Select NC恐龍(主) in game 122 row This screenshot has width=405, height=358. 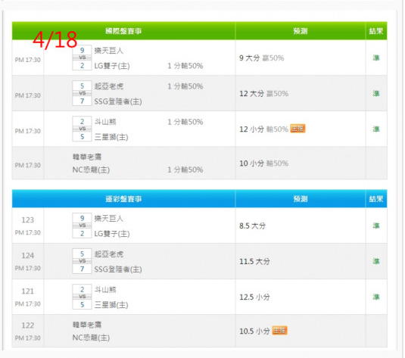coord(91,338)
